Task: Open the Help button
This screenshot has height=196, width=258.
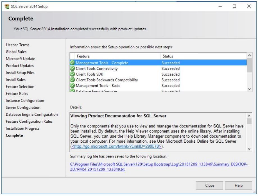Action: [238, 186]
